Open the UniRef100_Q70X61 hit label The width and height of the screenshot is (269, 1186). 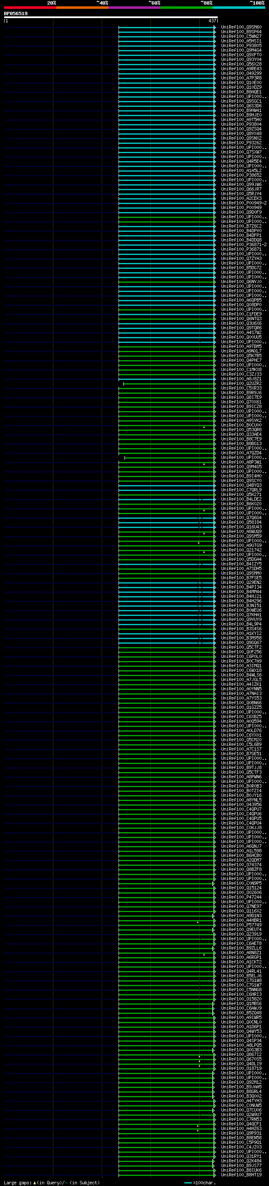coord(241,402)
